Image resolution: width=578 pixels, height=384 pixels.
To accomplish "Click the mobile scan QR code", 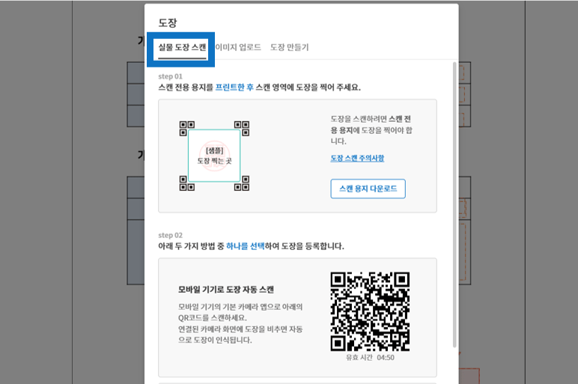I will click(x=370, y=312).
